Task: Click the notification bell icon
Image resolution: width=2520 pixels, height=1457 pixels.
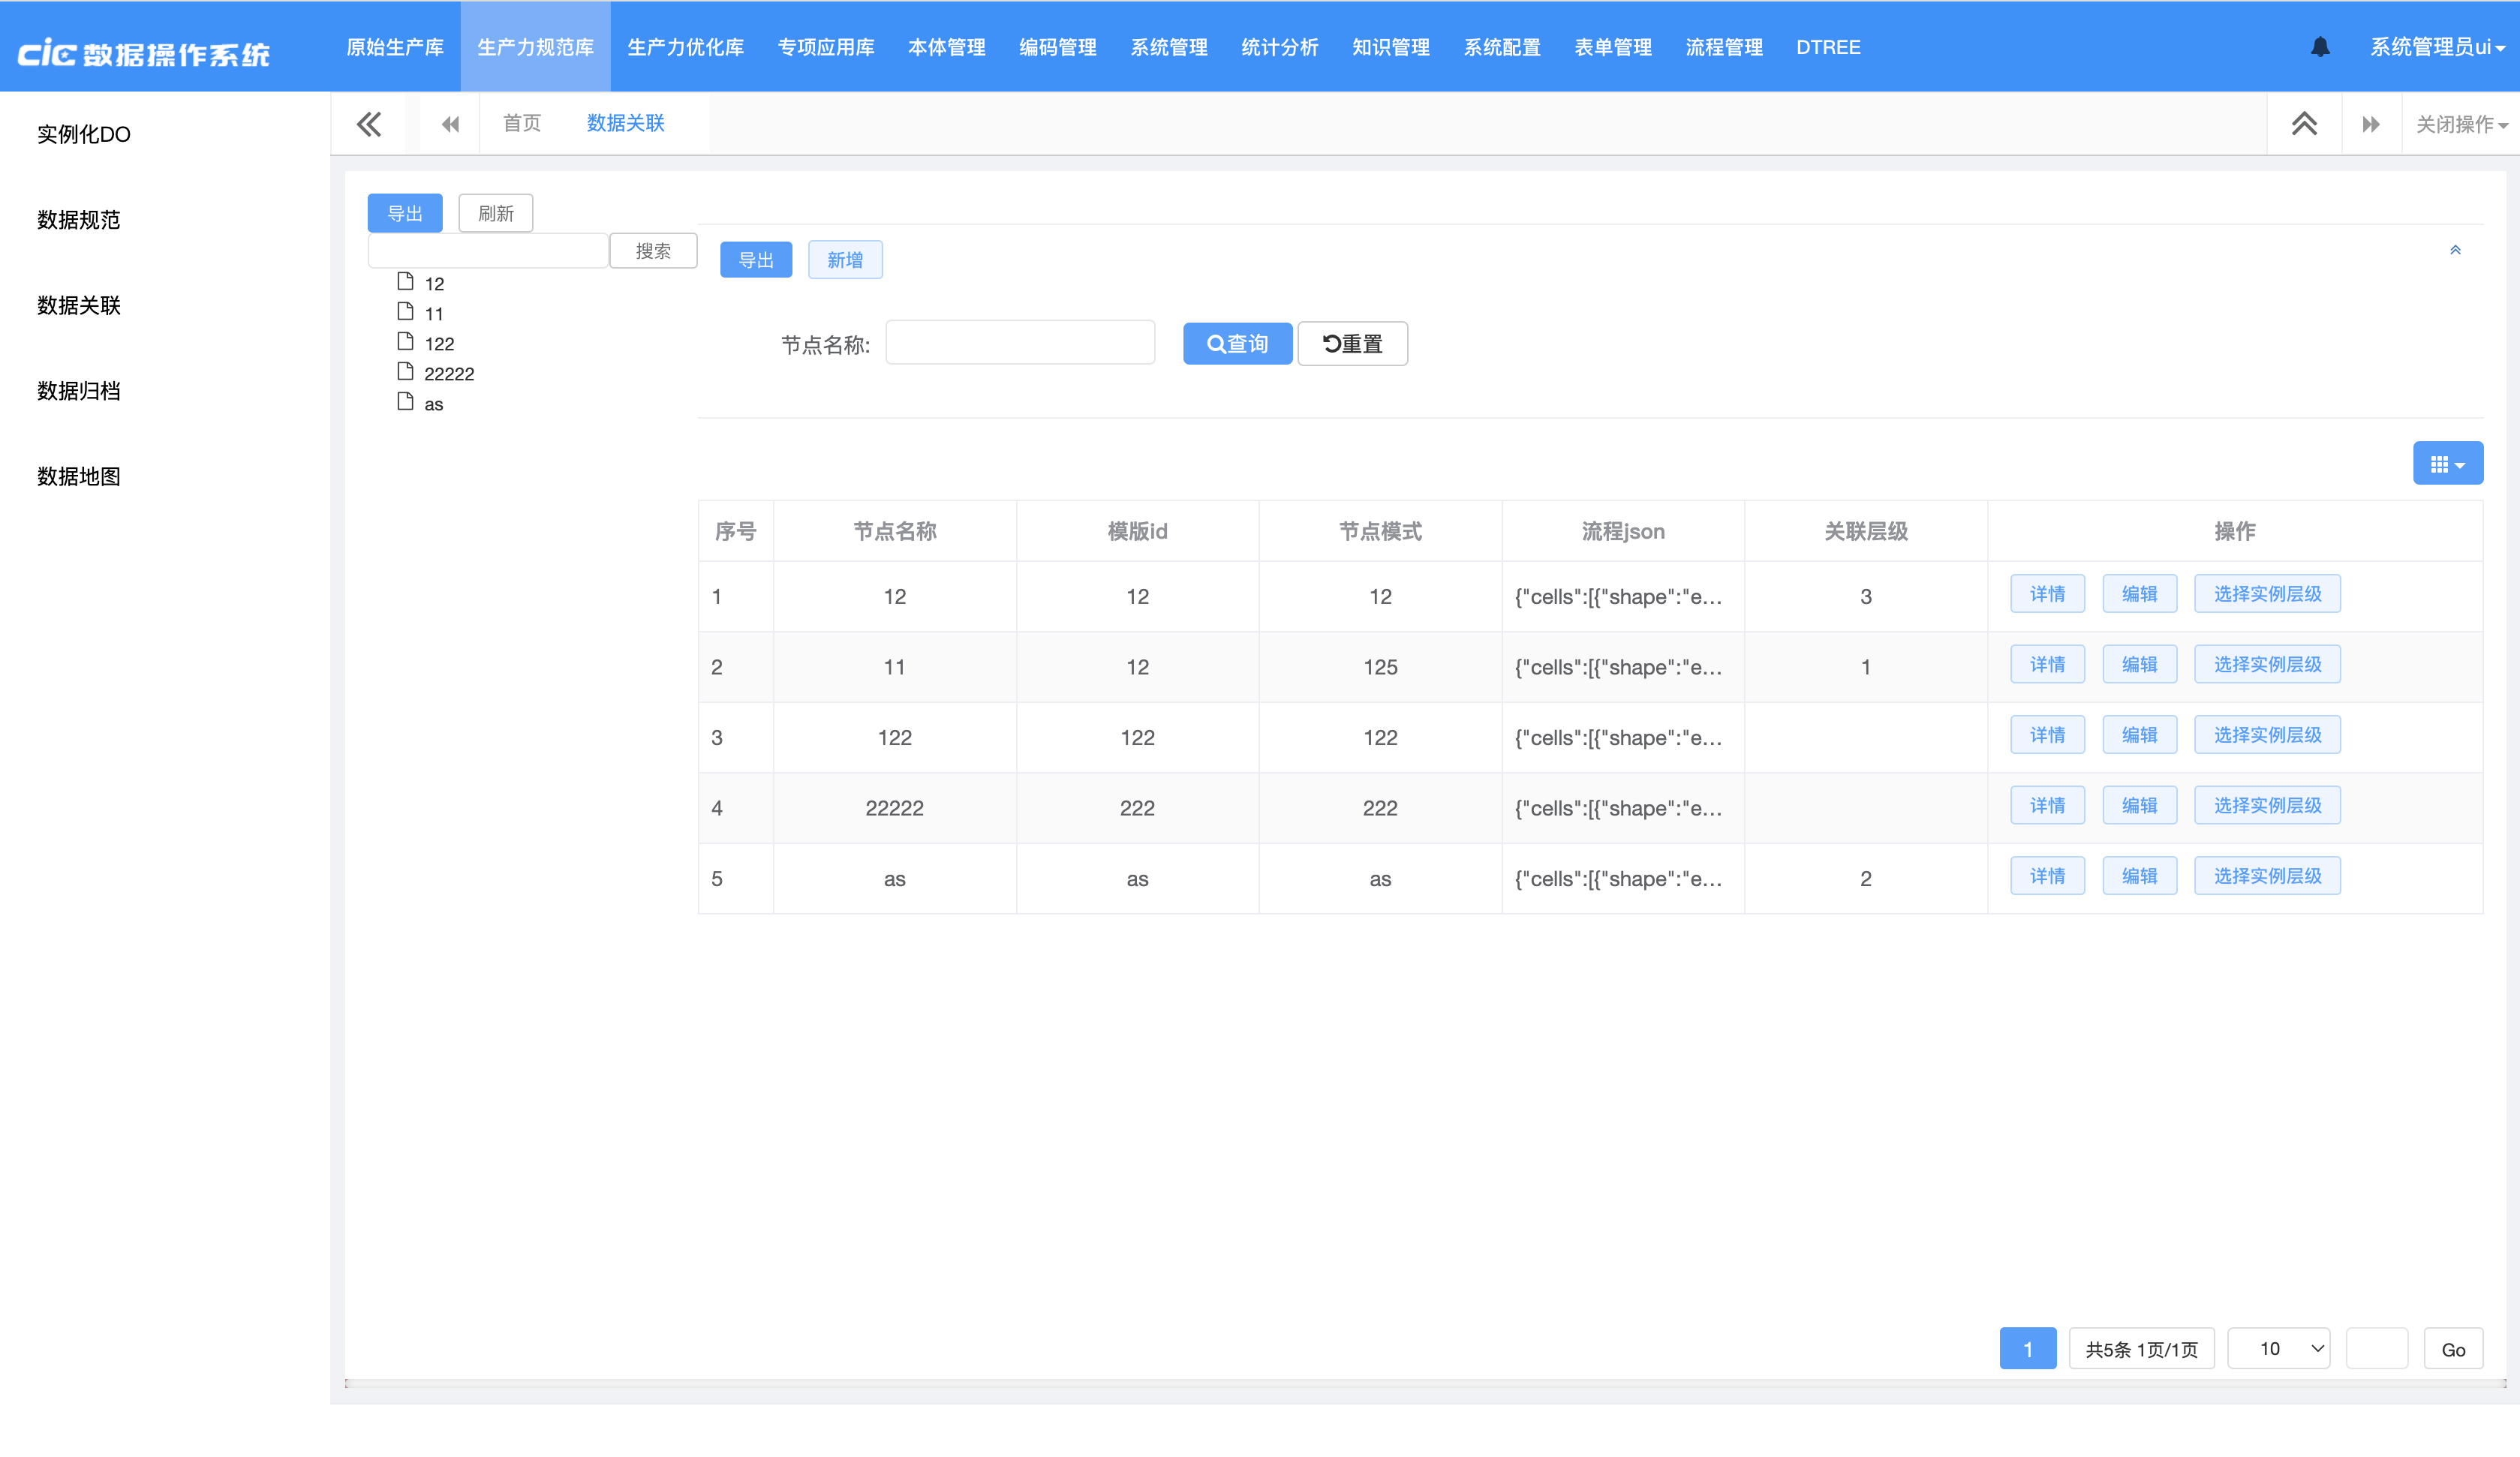Action: (2320, 47)
